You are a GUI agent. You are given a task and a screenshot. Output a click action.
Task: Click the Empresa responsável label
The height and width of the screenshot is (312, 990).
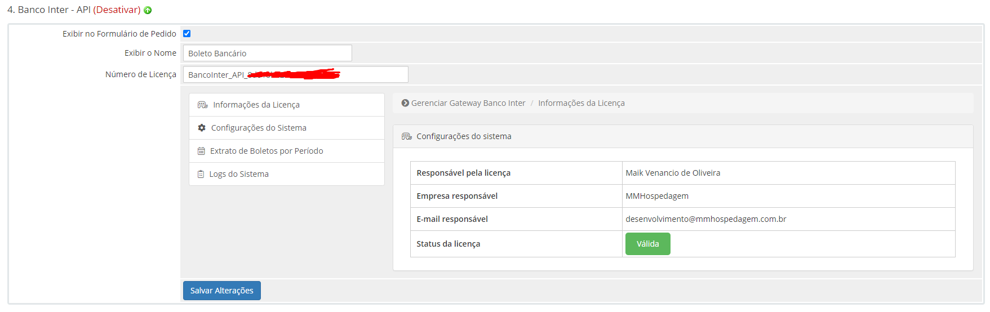coord(457,196)
